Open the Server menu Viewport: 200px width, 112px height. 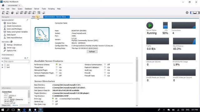click(x=37, y=9)
